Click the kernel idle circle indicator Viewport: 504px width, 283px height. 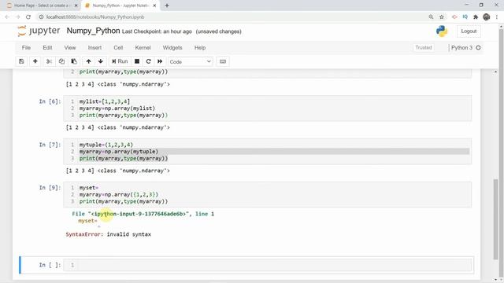478,47
